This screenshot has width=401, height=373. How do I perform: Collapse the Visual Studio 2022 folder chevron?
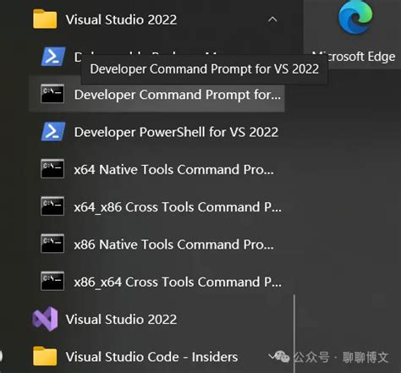point(272,19)
